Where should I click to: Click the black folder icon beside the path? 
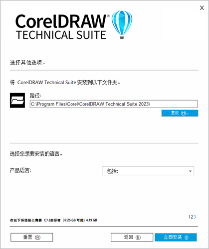(17, 100)
